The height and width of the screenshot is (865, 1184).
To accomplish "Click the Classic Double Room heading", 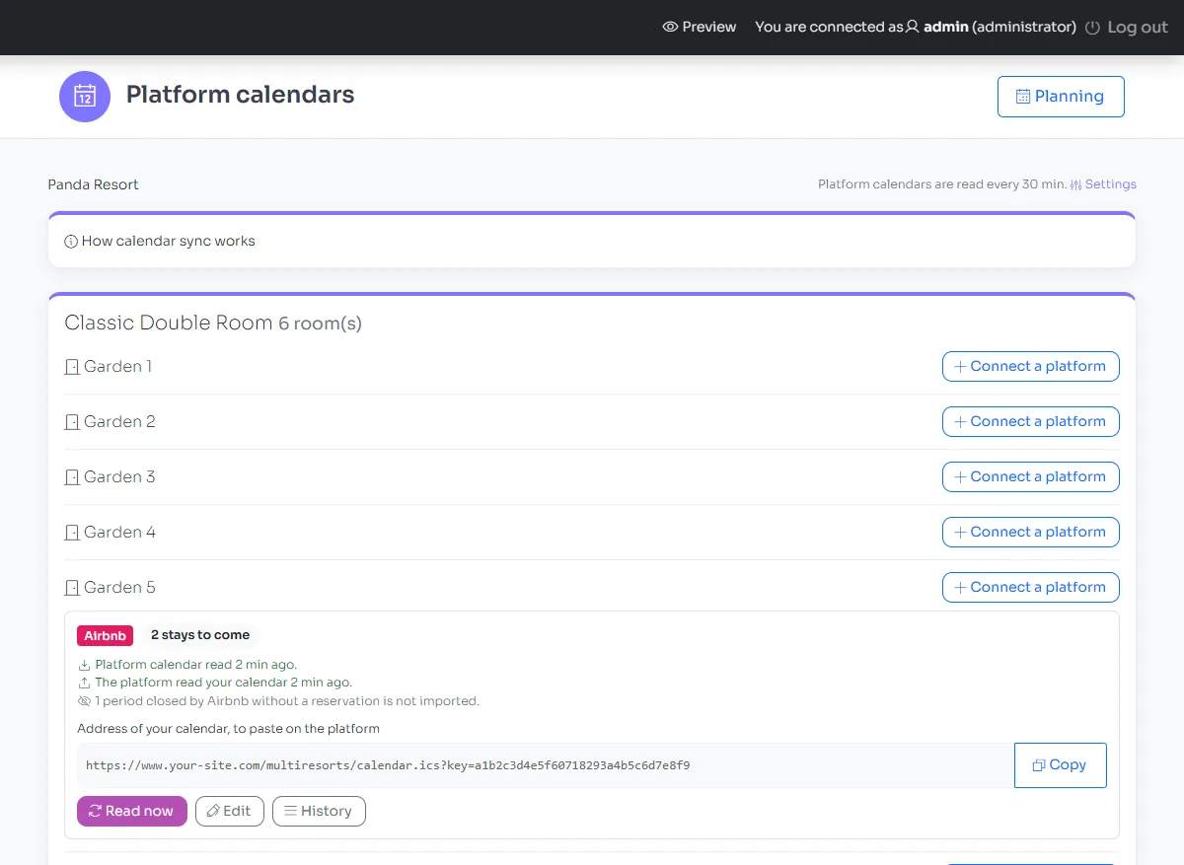I will (x=169, y=323).
